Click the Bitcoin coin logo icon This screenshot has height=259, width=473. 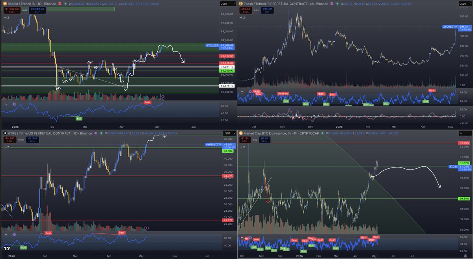tap(4, 4)
